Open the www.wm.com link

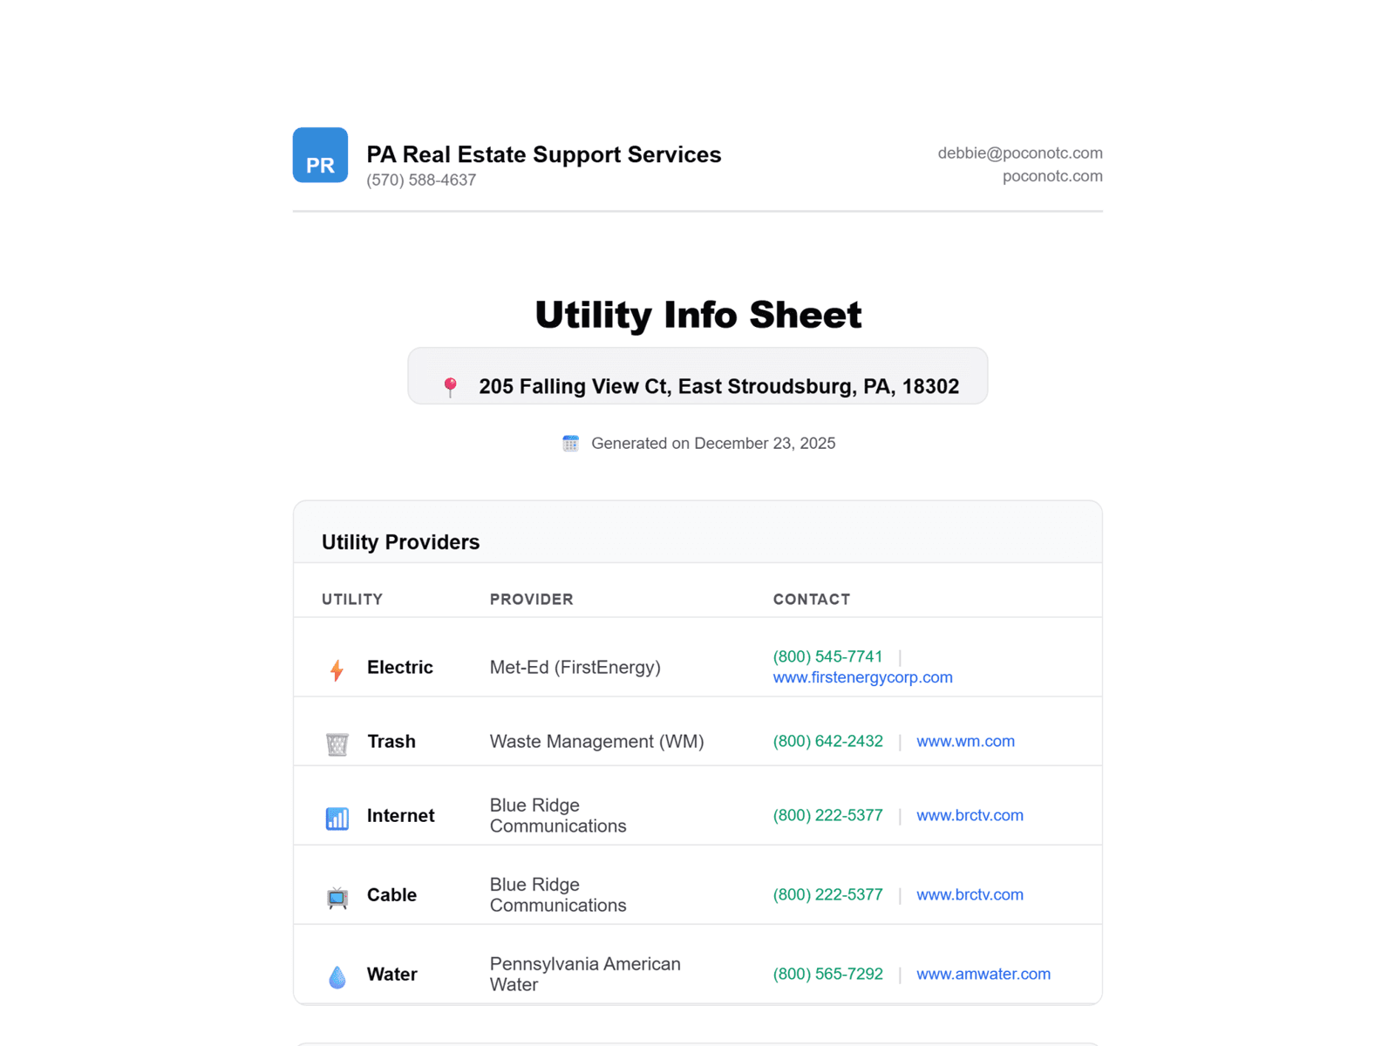click(964, 742)
